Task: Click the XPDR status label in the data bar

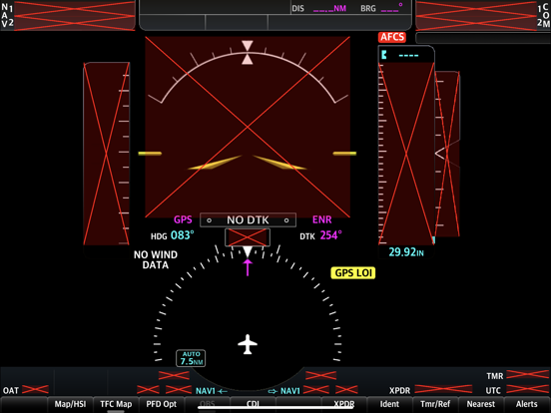Action: click(x=399, y=391)
